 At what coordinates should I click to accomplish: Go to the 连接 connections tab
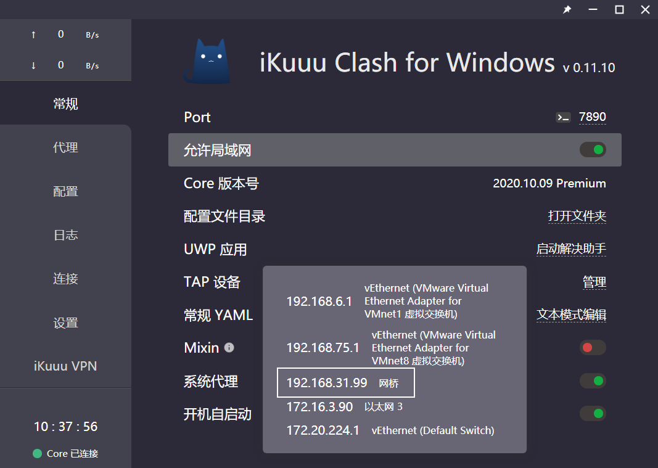pyautogui.click(x=65, y=279)
